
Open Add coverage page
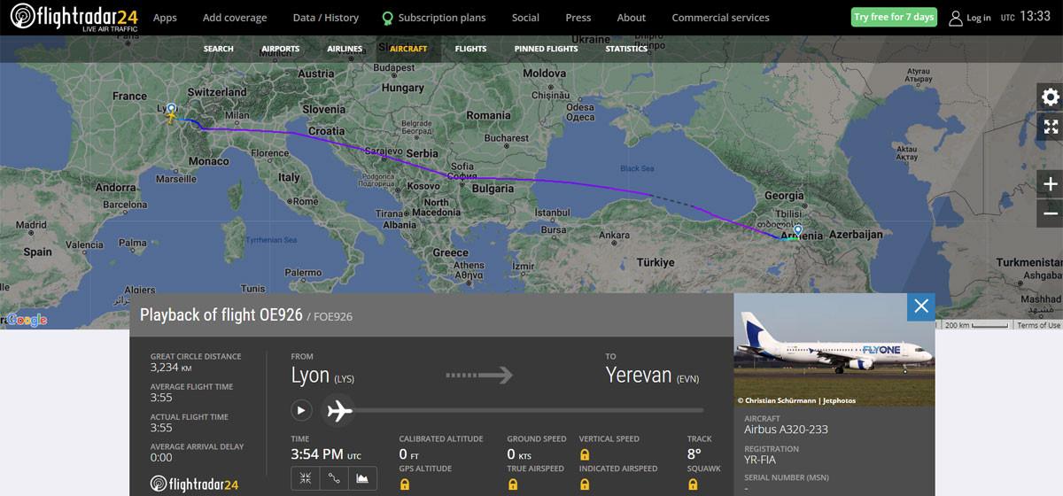pyautogui.click(x=235, y=18)
